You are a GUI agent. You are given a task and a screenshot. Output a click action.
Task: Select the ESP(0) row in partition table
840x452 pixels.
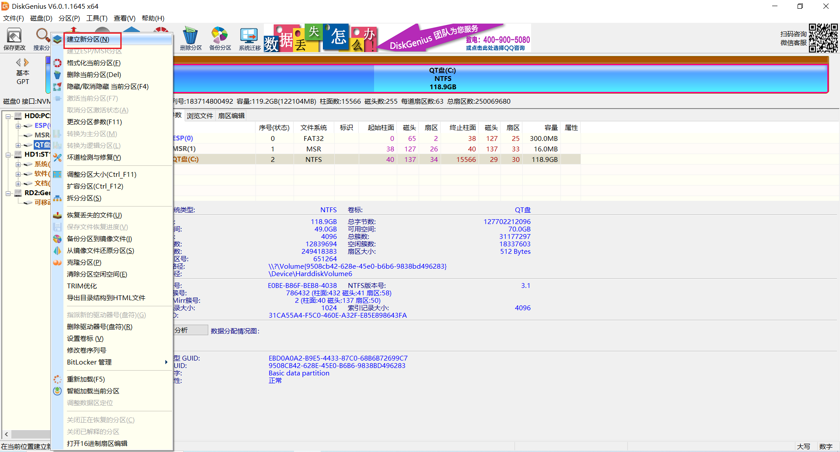[x=376, y=138]
